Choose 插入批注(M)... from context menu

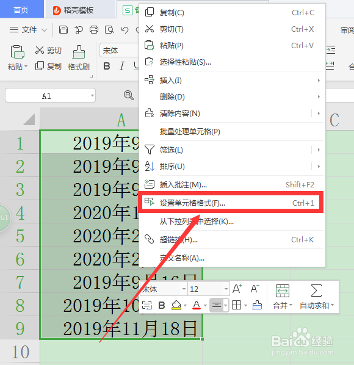tap(232, 185)
